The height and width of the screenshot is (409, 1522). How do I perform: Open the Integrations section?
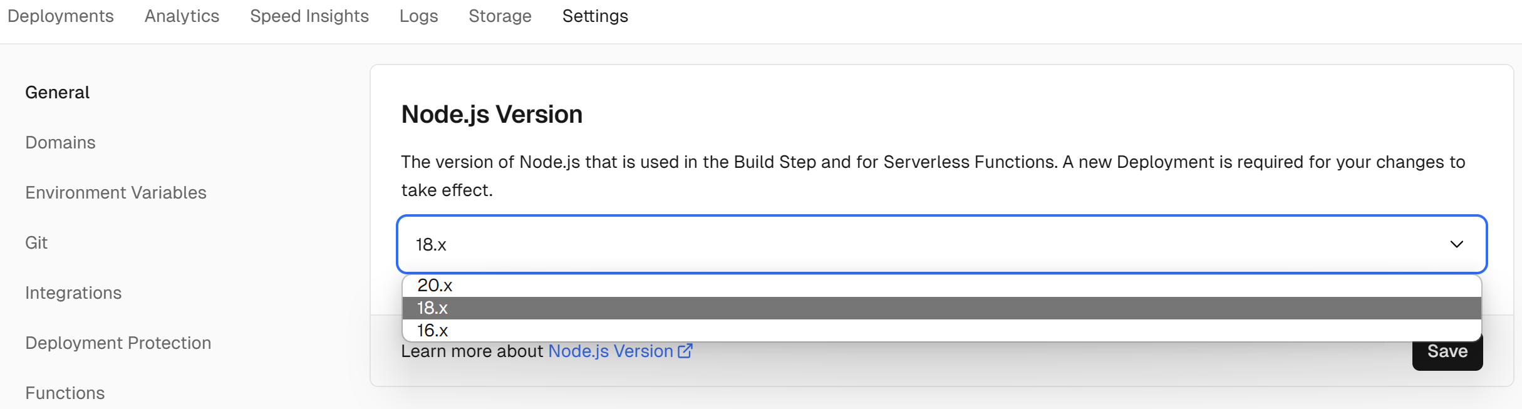(x=73, y=293)
